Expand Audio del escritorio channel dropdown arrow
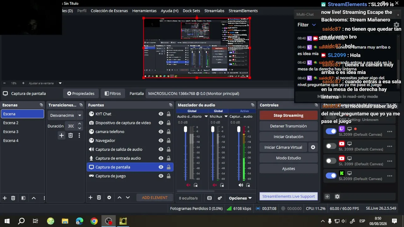 point(206,116)
